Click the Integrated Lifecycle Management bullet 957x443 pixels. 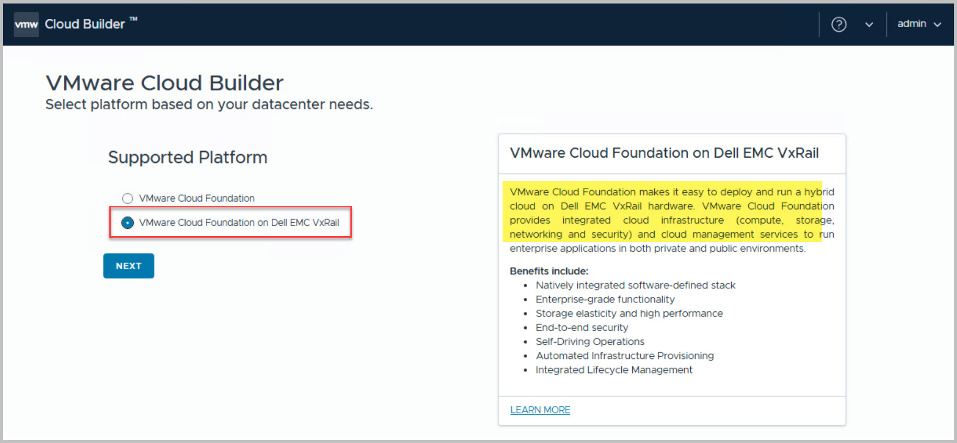tap(613, 370)
